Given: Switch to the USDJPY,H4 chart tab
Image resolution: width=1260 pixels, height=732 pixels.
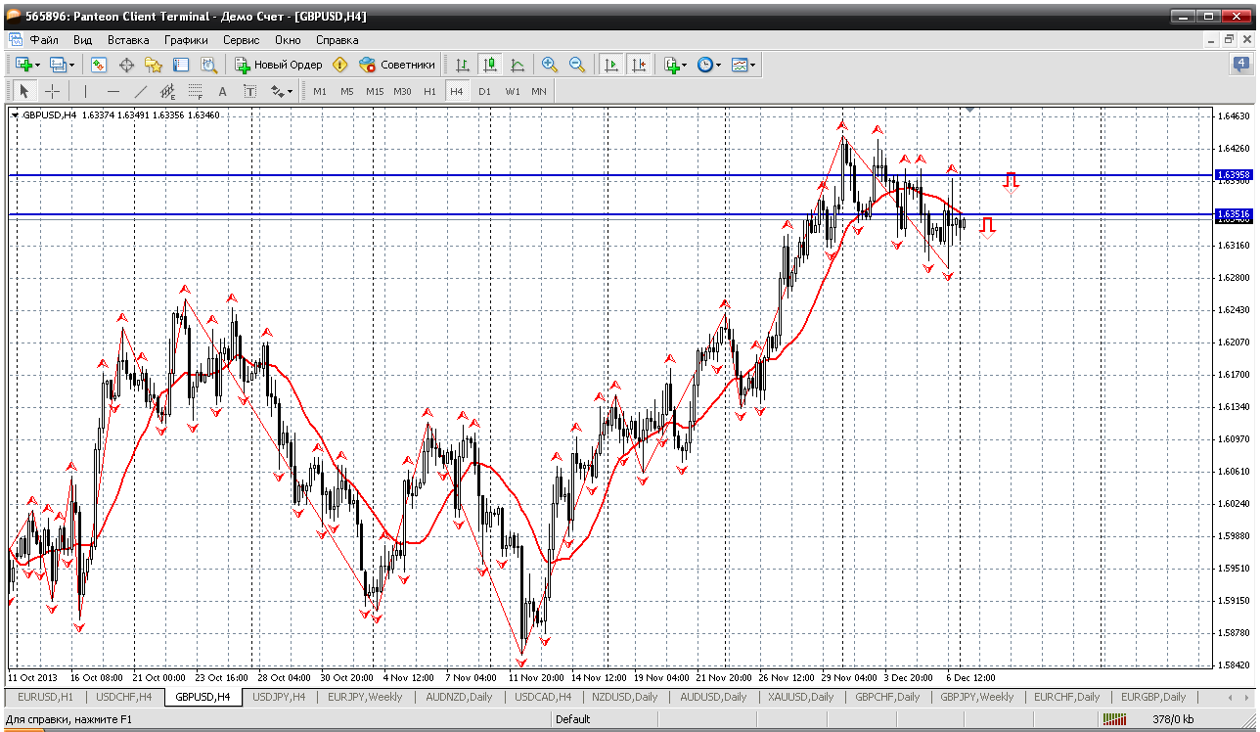Looking at the screenshot, I should (279, 697).
